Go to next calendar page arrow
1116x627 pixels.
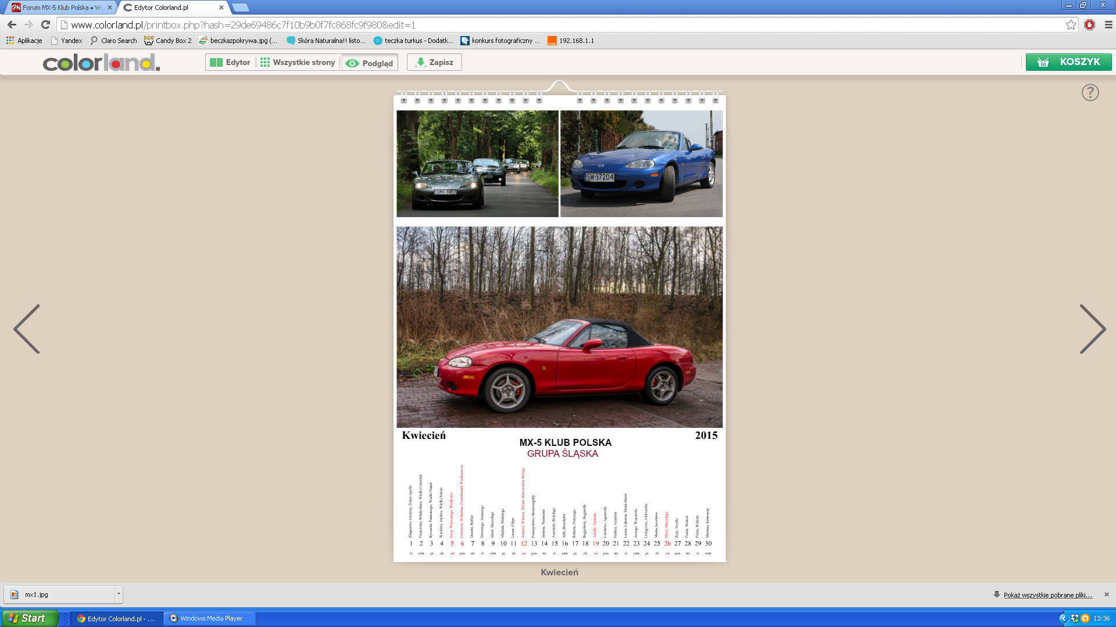[x=1093, y=329]
